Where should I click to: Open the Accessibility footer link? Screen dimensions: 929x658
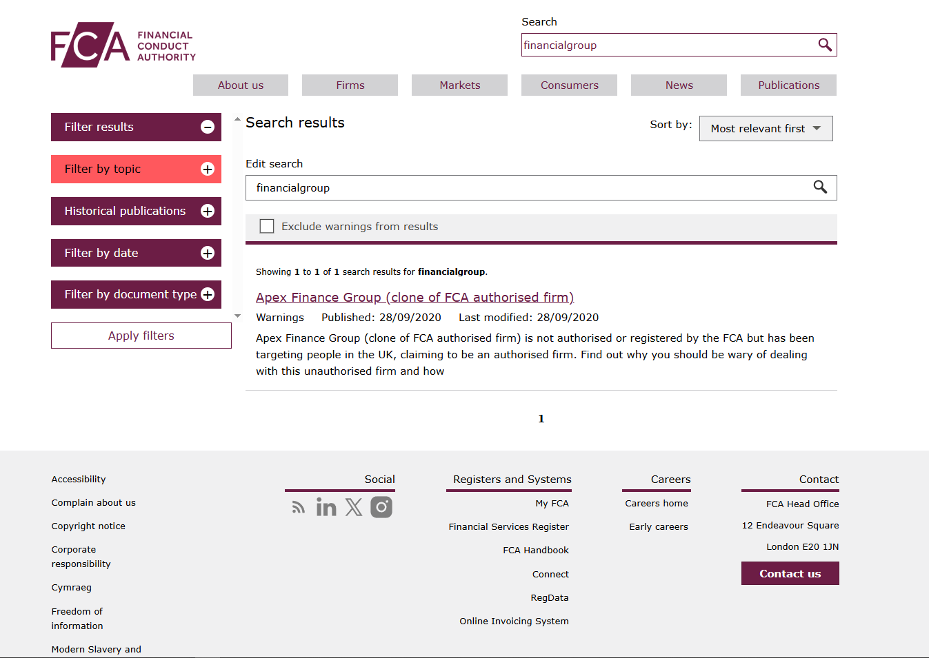[x=79, y=479]
